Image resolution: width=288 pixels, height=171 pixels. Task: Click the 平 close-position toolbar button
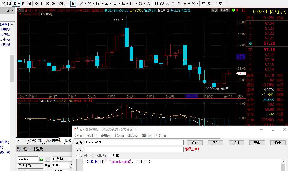coord(215,4)
